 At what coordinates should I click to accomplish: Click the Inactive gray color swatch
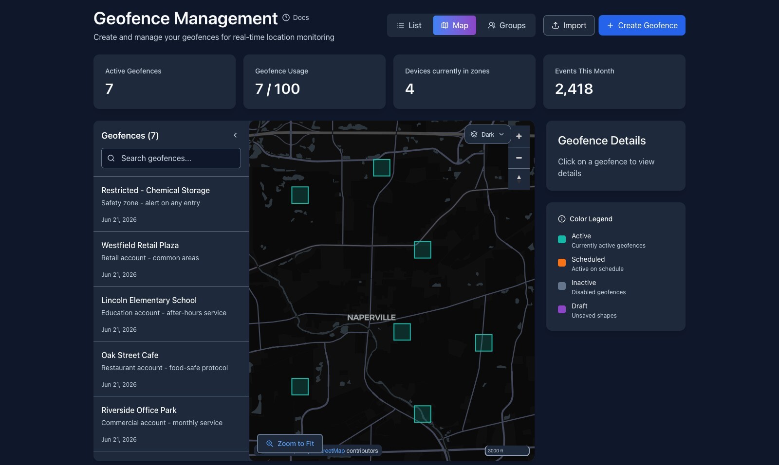point(562,286)
